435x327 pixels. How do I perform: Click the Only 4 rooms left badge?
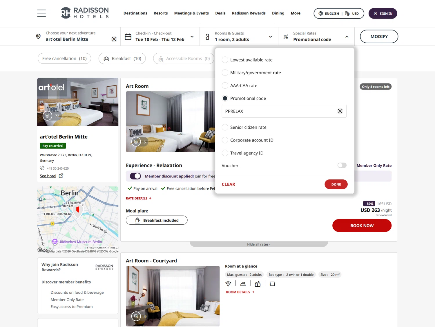[376, 87]
